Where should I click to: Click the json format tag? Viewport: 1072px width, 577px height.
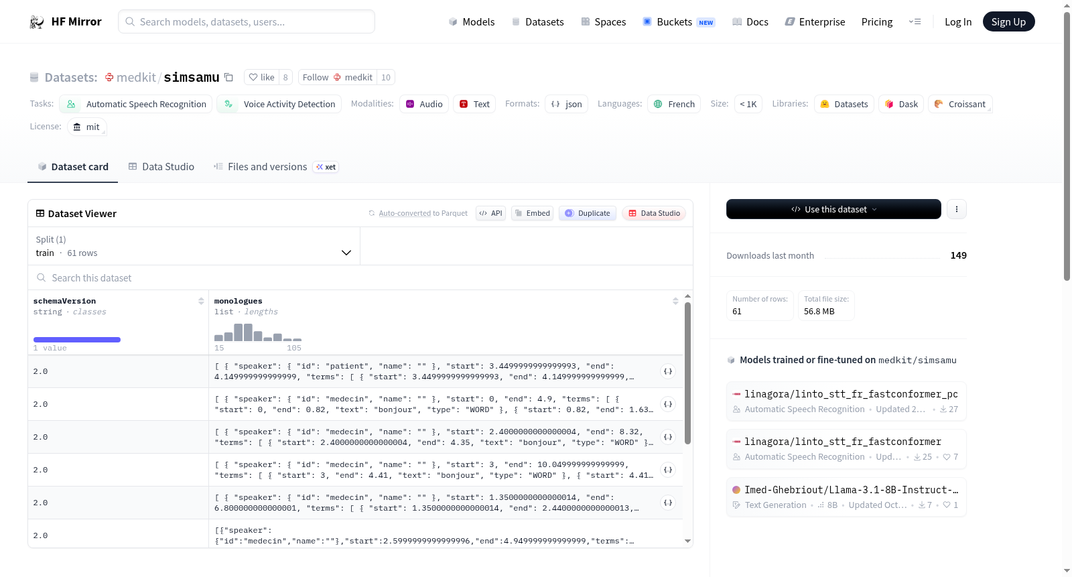tap(566, 104)
